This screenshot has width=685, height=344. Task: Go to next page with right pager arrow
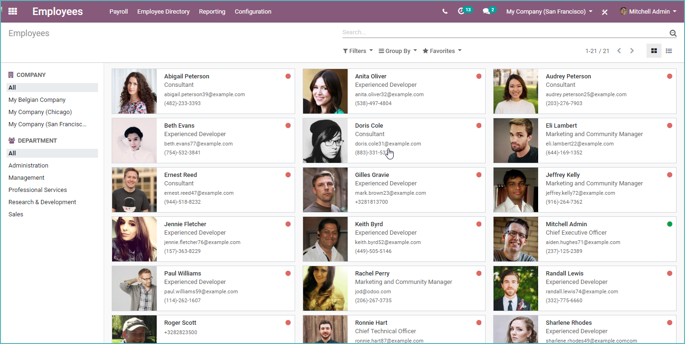click(632, 51)
